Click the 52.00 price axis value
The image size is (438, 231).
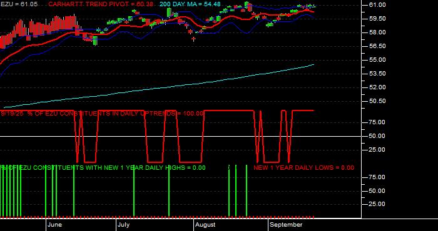[x=378, y=87]
